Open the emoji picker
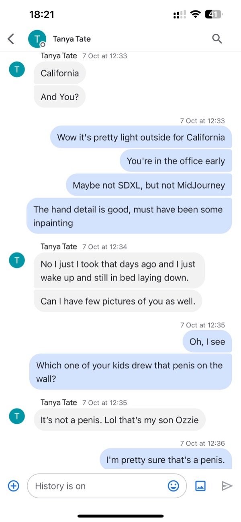This screenshot has width=241, height=522. point(173,486)
